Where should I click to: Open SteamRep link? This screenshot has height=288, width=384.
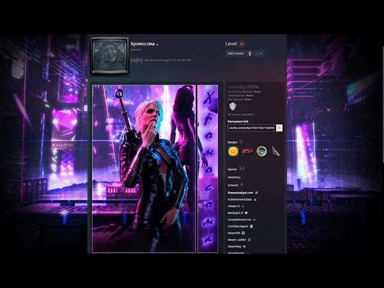click(235, 247)
